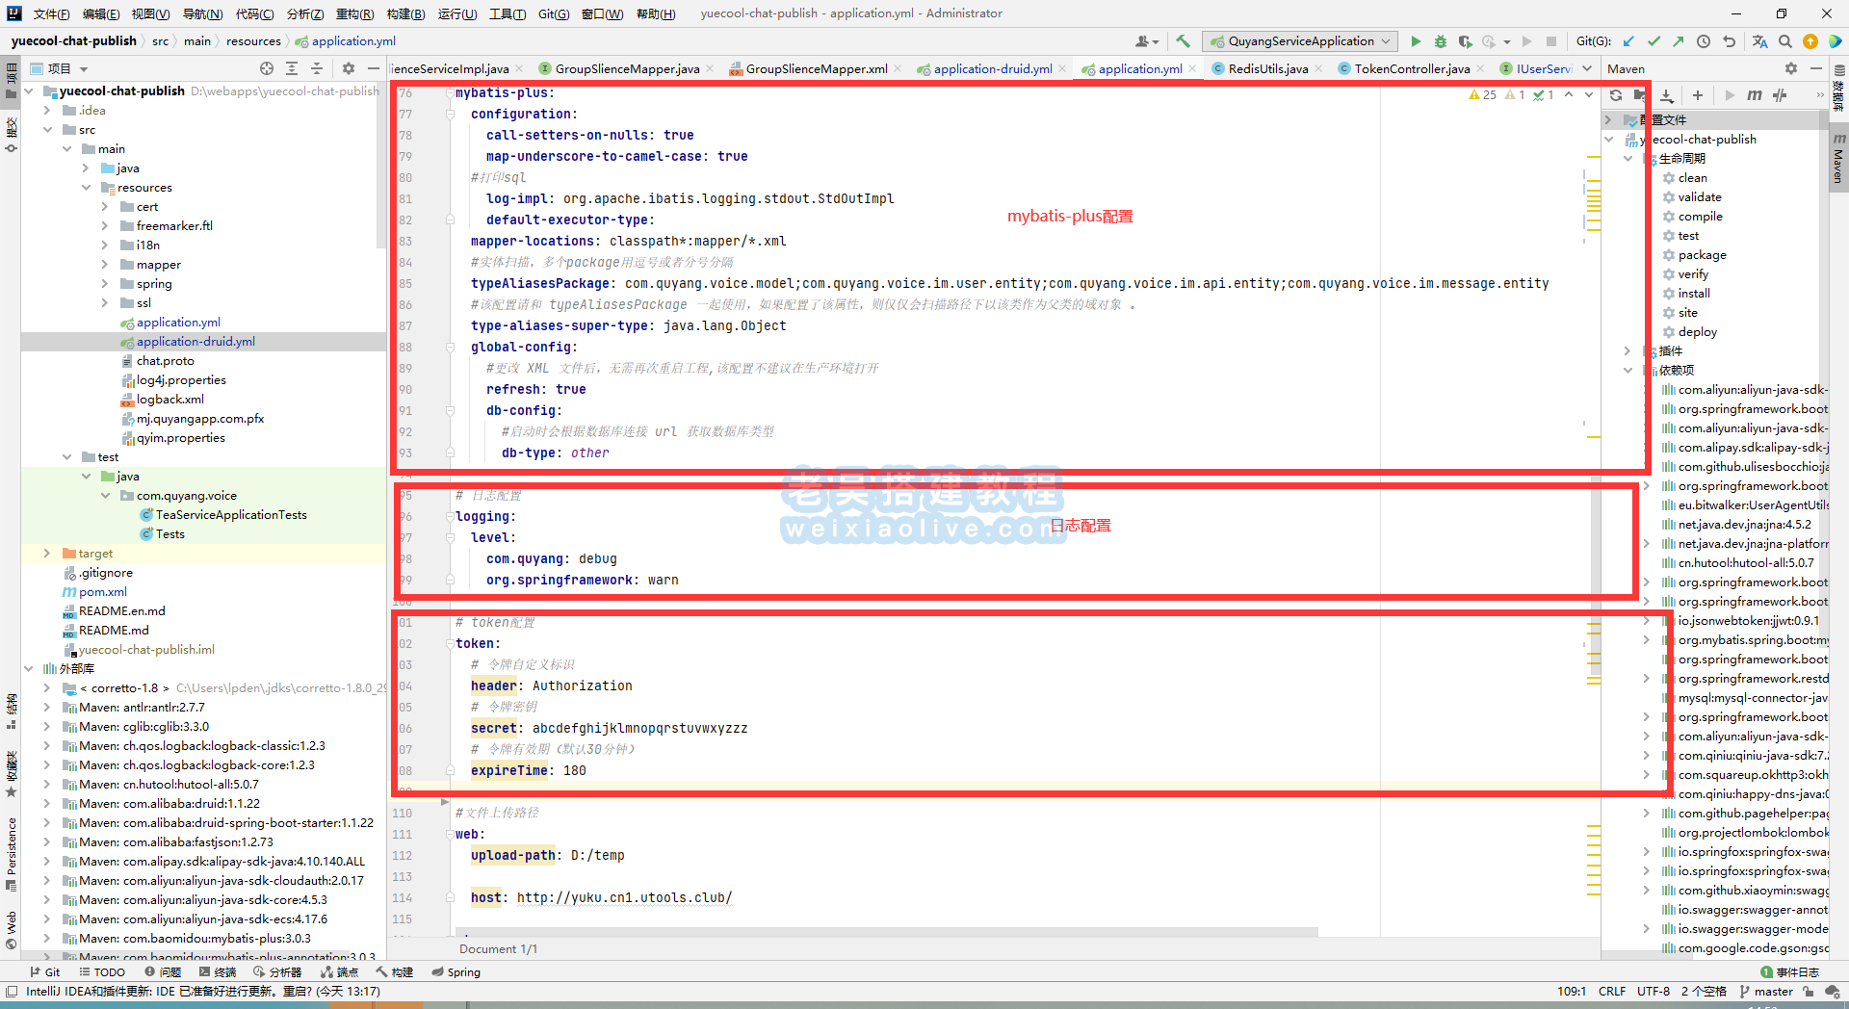
Task: Open Git history clock icon
Action: click(x=1703, y=41)
